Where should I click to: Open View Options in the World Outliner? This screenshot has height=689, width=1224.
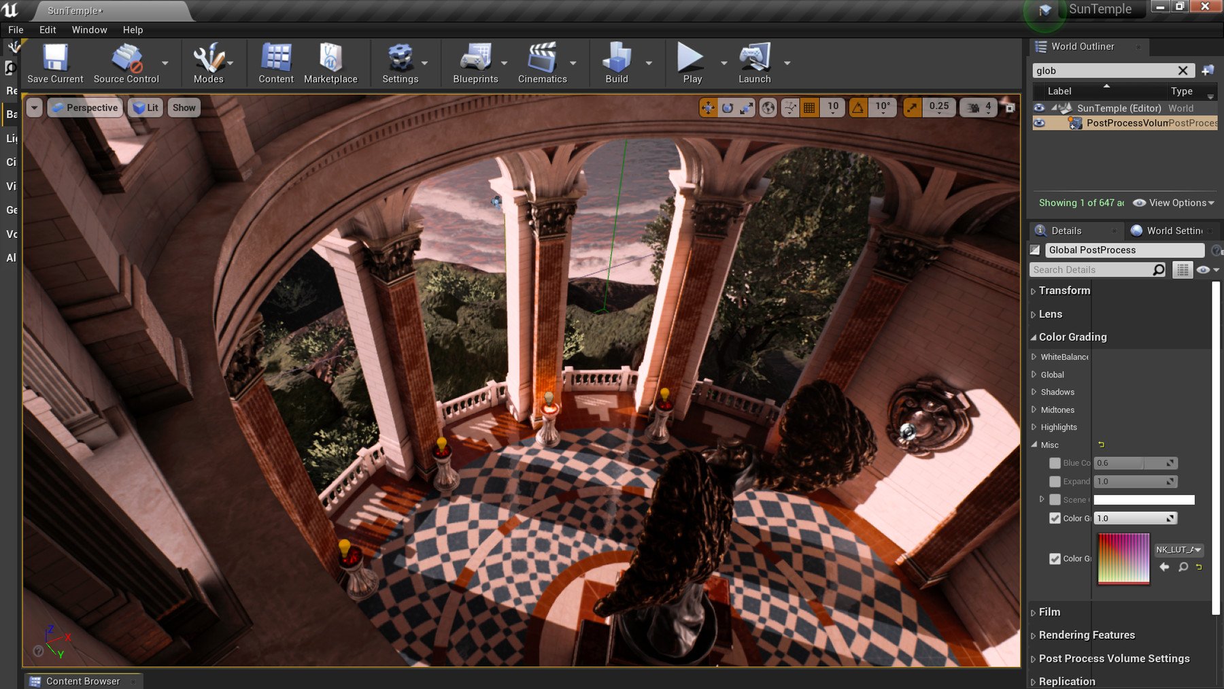[1174, 203]
